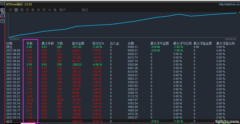
Task: Click the M tab
Action: 50,10
